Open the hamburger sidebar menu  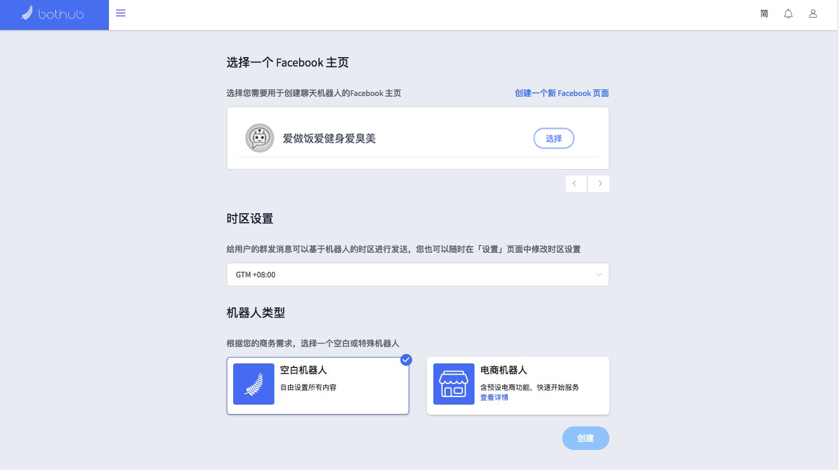coord(121,13)
